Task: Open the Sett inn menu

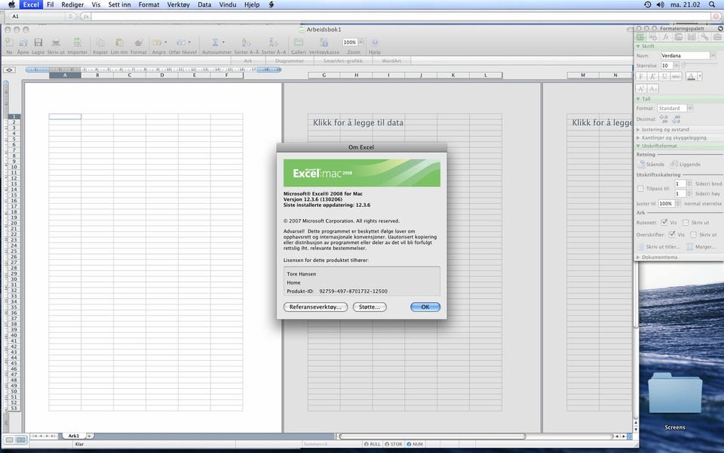Action: [x=120, y=5]
